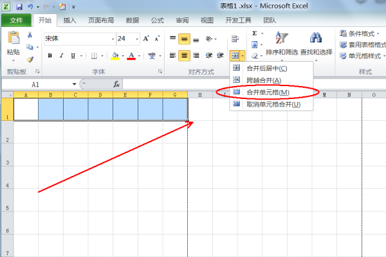Switch to the 插入 ribbon tab
386x257 pixels.
pos(70,21)
